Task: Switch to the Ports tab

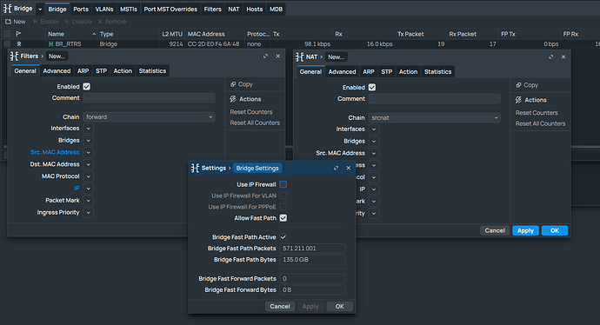Action: pos(81,10)
